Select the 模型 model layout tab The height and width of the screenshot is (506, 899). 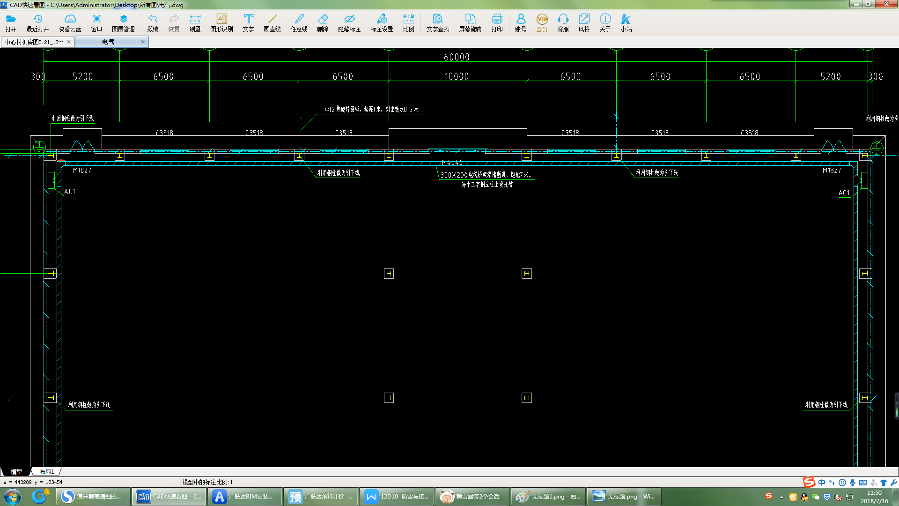tap(16, 471)
